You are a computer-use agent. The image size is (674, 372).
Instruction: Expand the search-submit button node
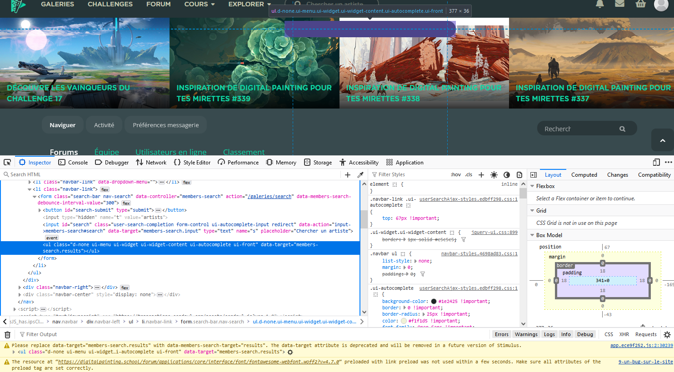[x=40, y=210]
